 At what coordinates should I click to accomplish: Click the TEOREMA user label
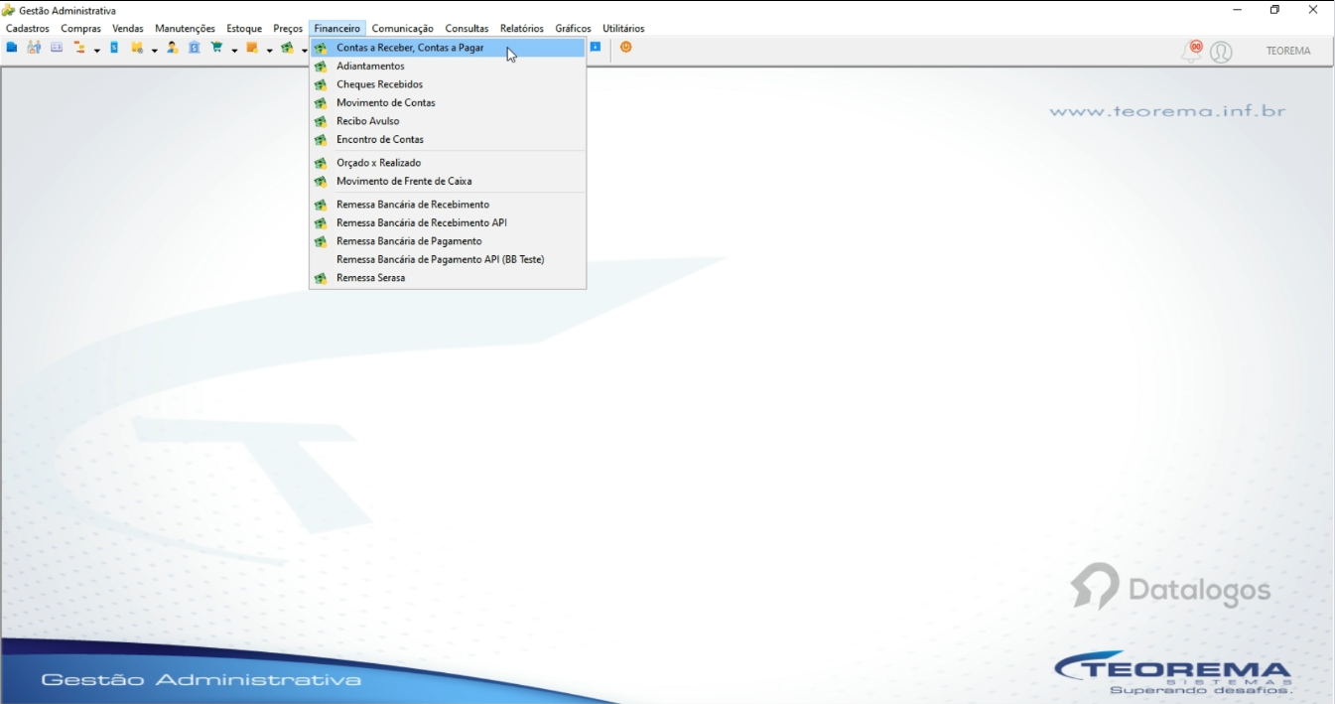point(1288,51)
